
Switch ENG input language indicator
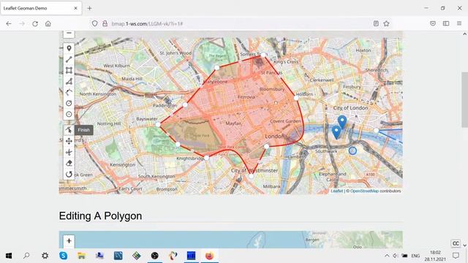[x=415, y=256]
